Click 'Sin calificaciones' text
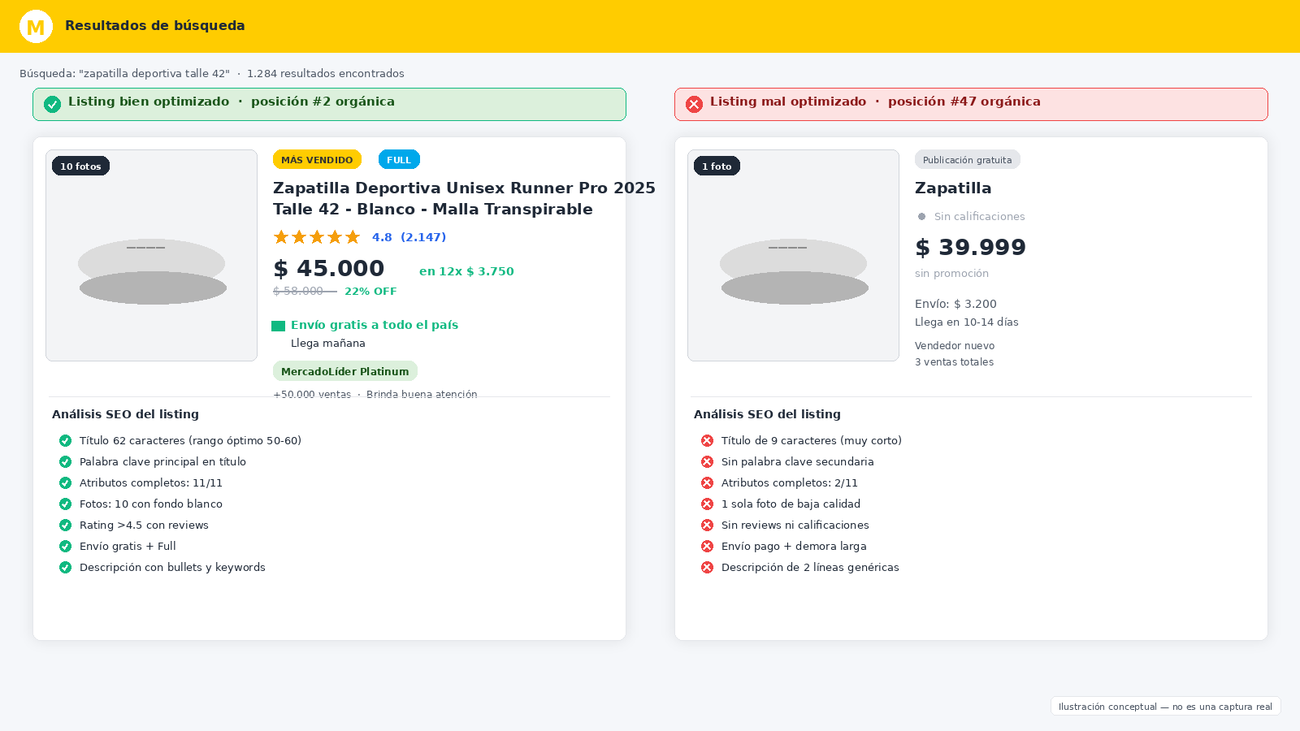 pos(979,216)
